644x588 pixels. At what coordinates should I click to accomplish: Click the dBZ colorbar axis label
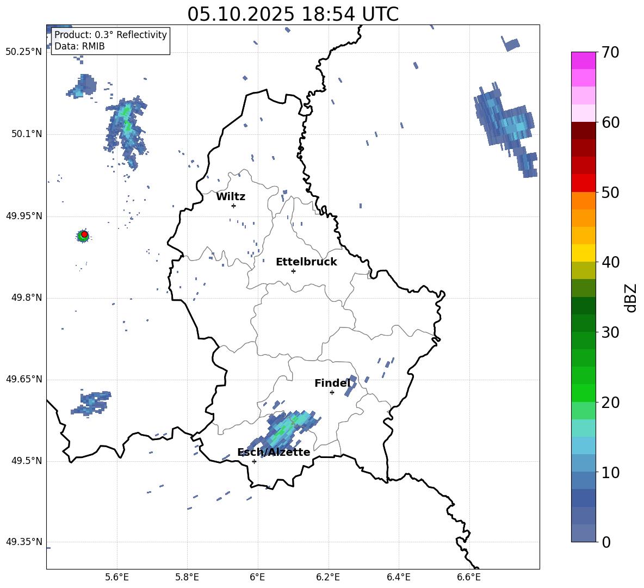[x=631, y=298]
